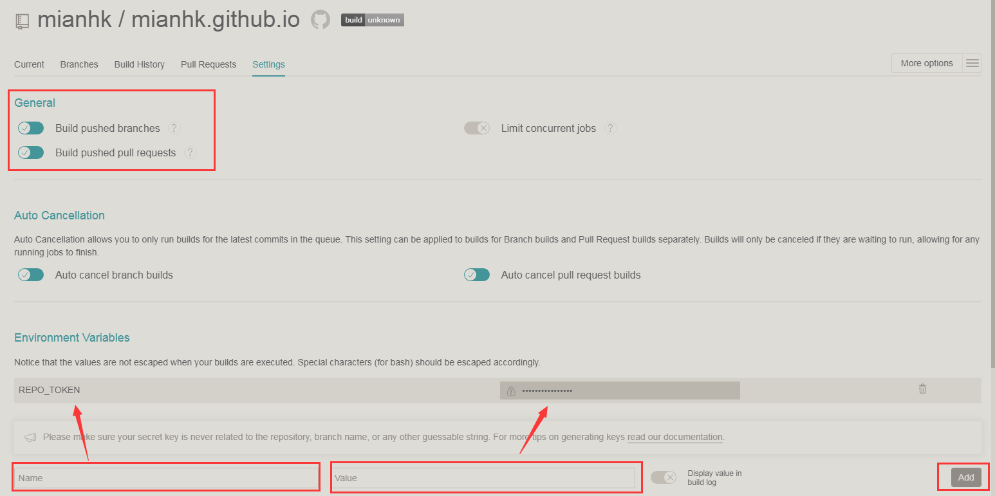Click the mianhk.github.io repository title
This screenshot has height=496, width=995.
click(216, 20)
